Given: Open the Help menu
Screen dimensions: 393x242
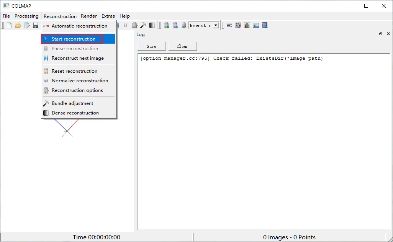Looking at the screenshot, I should 124,16.
